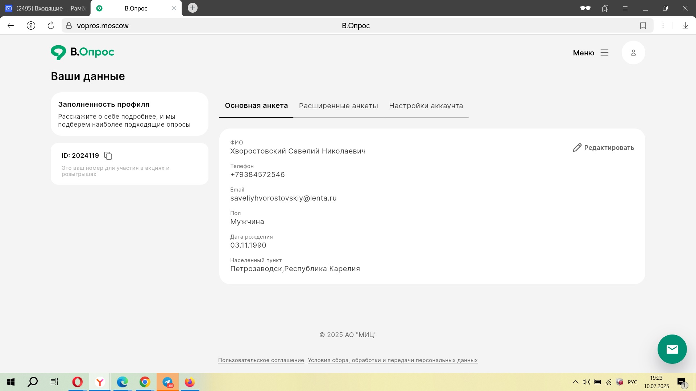The height and width of the screenshot is (391, 696).
Task: Open the browser downloads icon
Action: (685, 26)
